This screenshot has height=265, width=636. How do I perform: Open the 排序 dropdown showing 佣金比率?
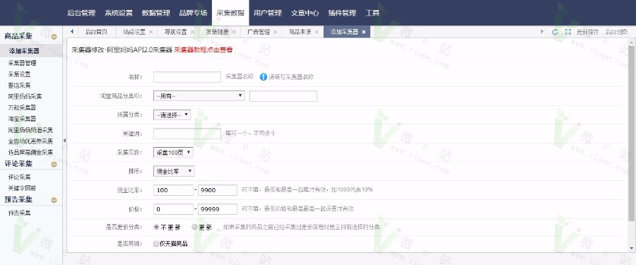click(174, 171)
